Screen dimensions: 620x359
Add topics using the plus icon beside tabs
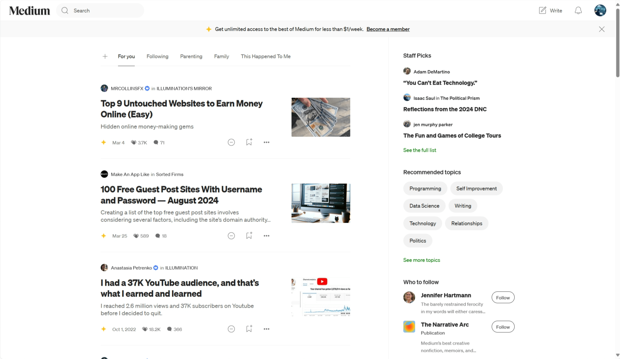pos(105,56)
